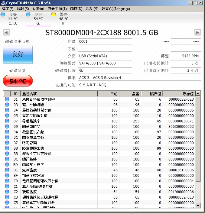Select the H: disk with 警告 status
This screenshot has height=214, width=205.
coord(63,19)
